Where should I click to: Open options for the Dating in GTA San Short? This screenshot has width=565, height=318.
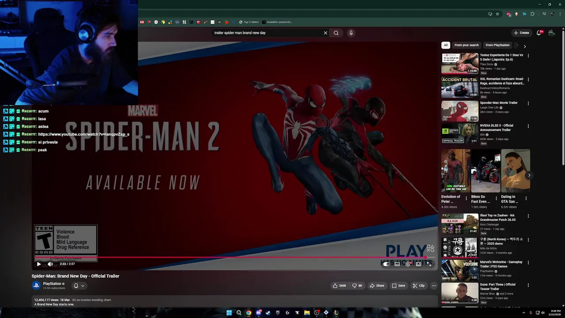tap(526, 199)
